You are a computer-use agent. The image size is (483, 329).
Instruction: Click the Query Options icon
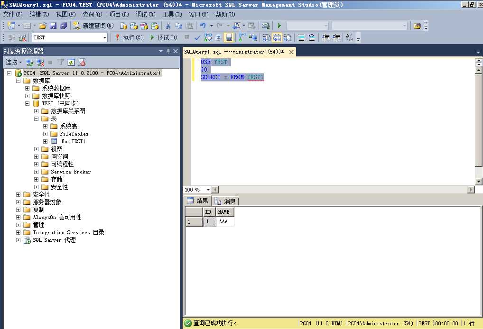pyautogui.click(x=218, y=37)
